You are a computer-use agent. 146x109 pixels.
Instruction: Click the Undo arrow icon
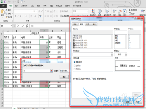pos(9,1)
